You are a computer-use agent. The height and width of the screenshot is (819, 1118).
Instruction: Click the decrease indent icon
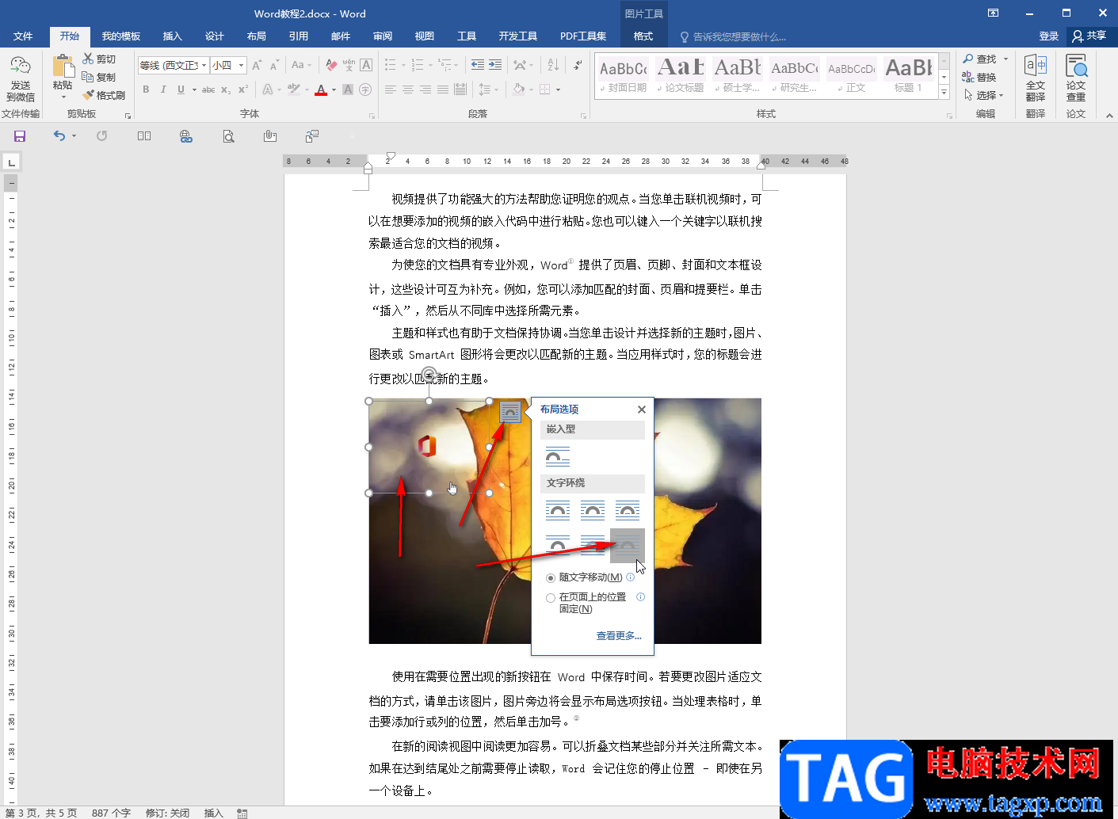tap(478, 65)
